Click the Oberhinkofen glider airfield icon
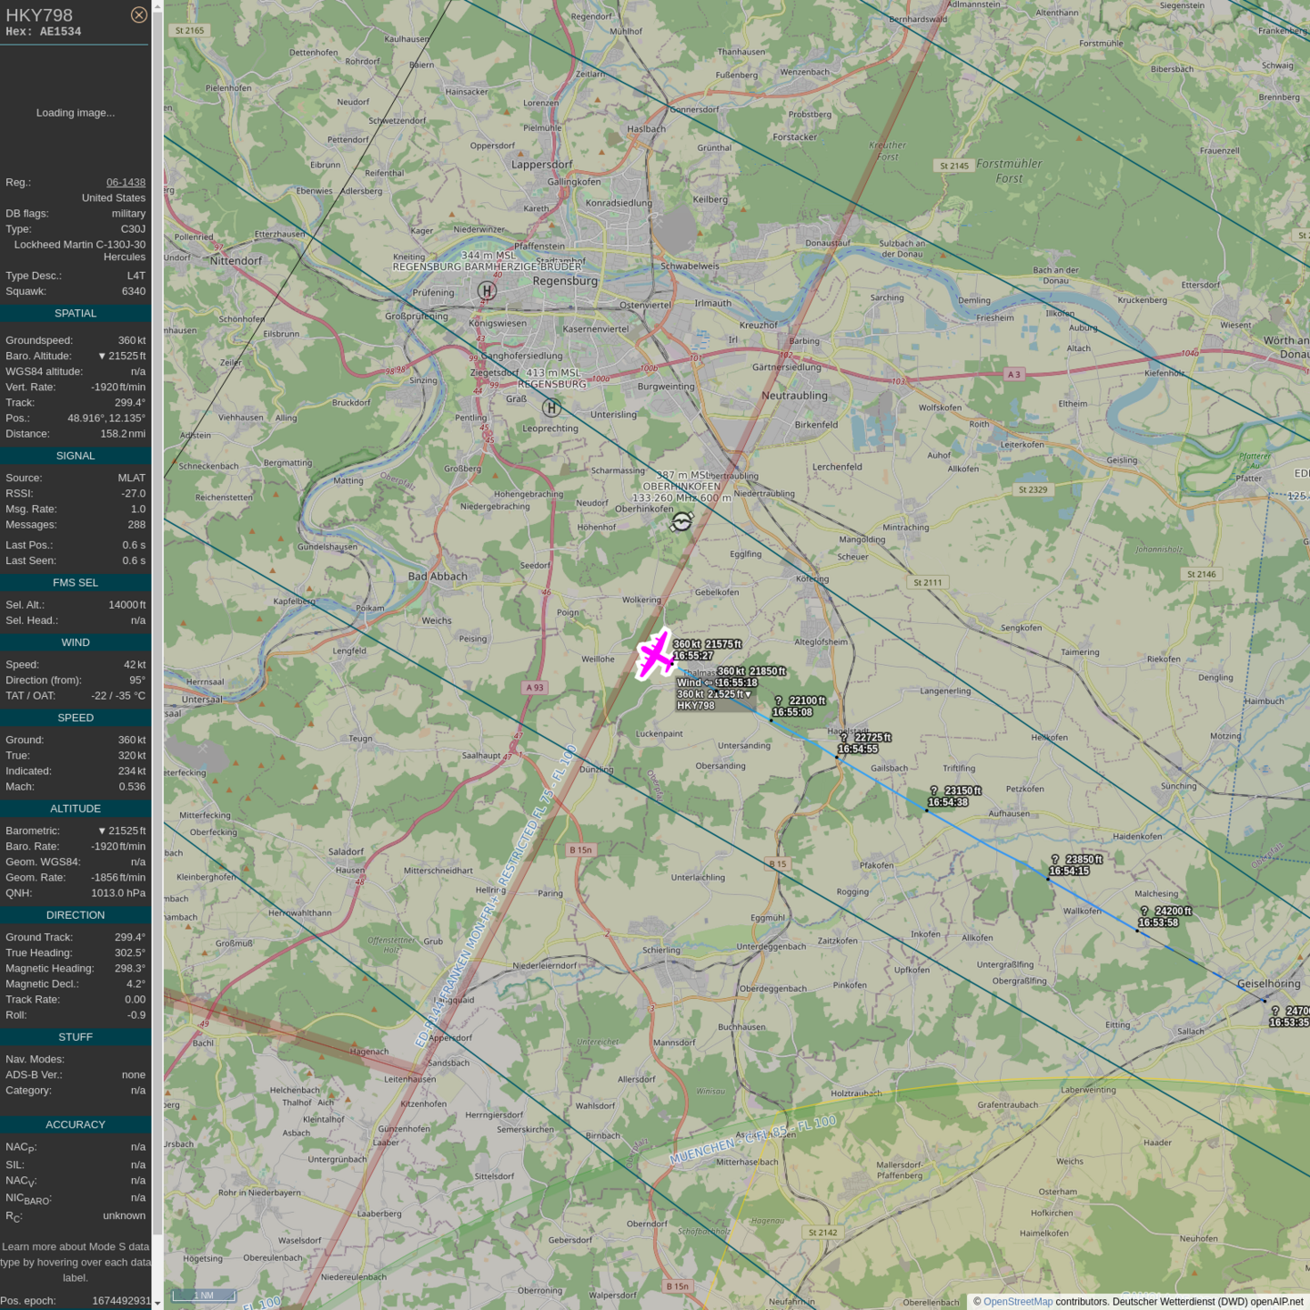Screen dimensions: 1310x1310 coord(681,521)
